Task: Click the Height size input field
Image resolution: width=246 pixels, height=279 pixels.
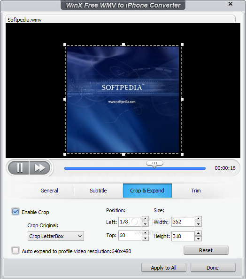Action: point(183,236)
